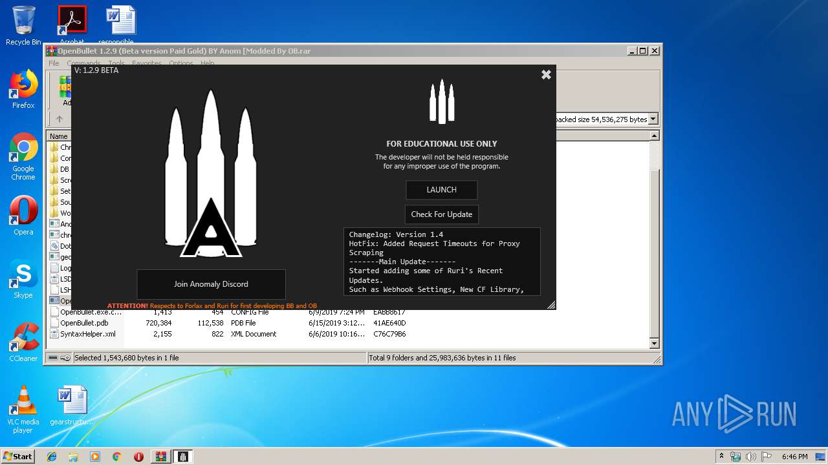Click the WinRAR up-one-level arrow
The image size is (828, 465).
pos(60,119)
